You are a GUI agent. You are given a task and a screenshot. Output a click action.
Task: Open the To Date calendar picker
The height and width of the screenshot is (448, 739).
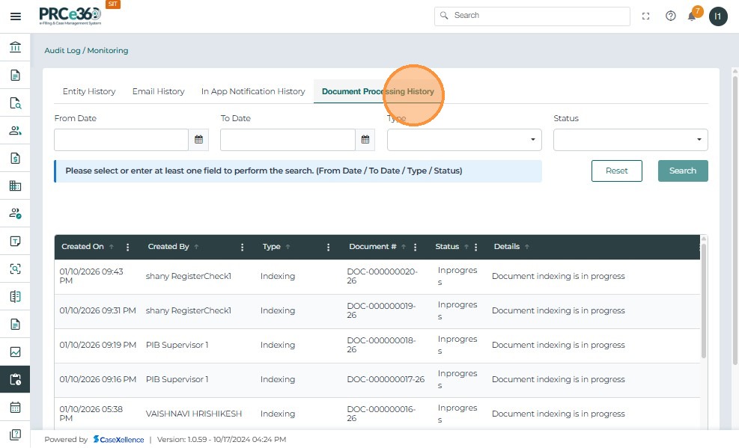pyautogui.click(x=365, y=140)
